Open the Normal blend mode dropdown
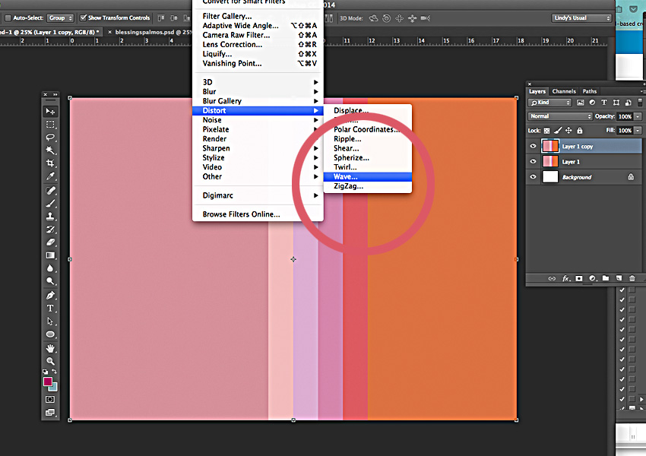Image resolution: width=646 pixels, height=456 pixels. point(560,116)
